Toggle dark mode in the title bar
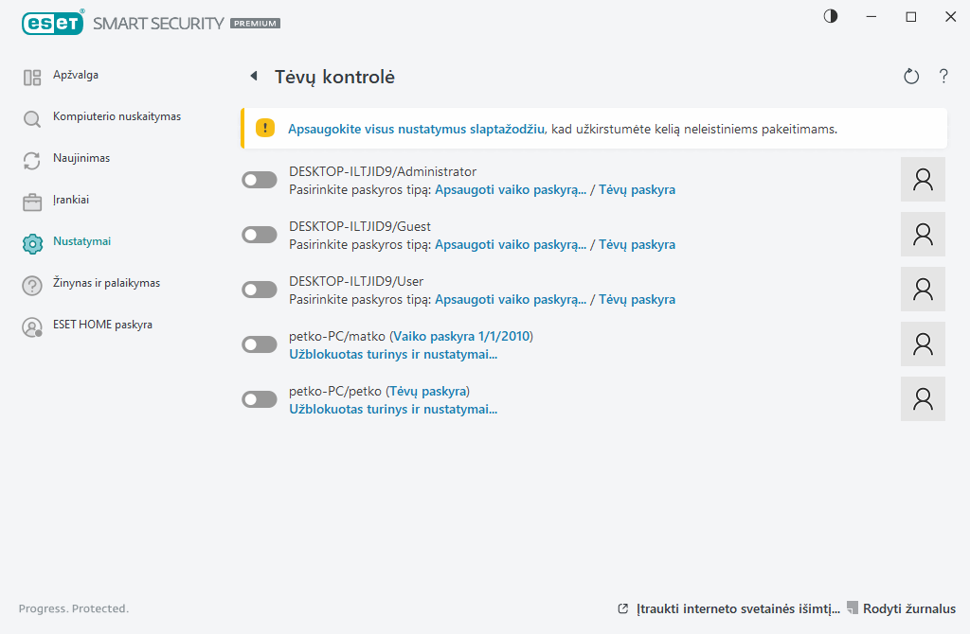This screenshot has height=634, width=970. (830, 16)
